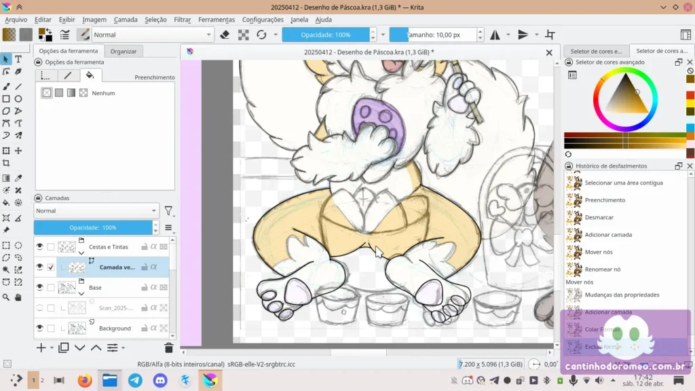
Task: Open the brush settings editor
Action: point(64,35)
